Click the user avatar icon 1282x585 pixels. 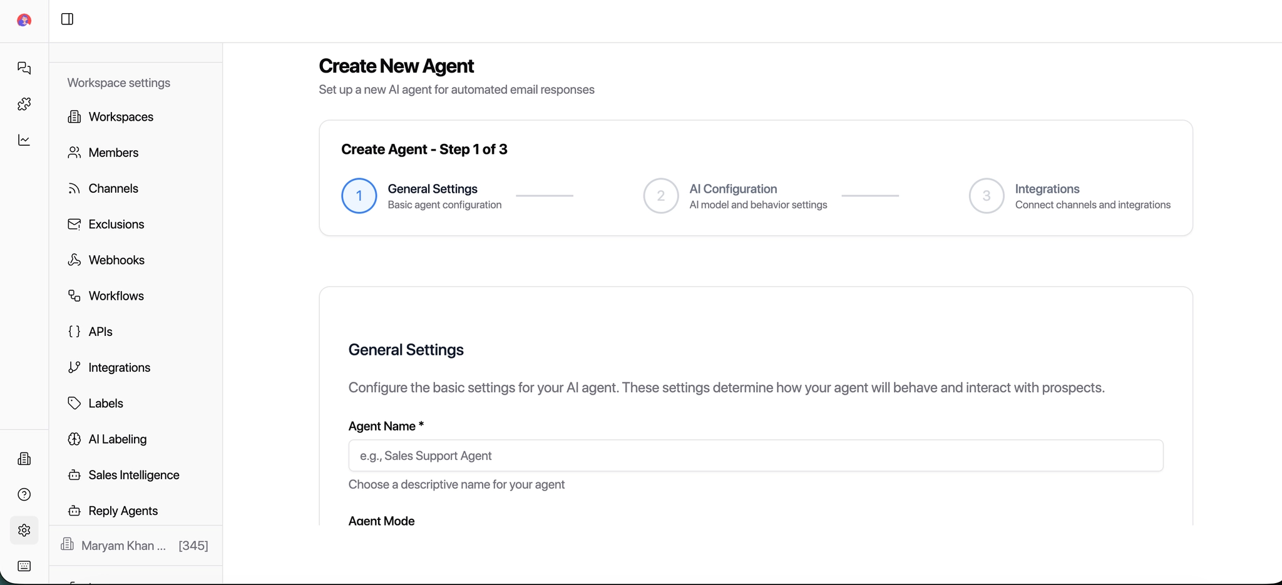24,21
